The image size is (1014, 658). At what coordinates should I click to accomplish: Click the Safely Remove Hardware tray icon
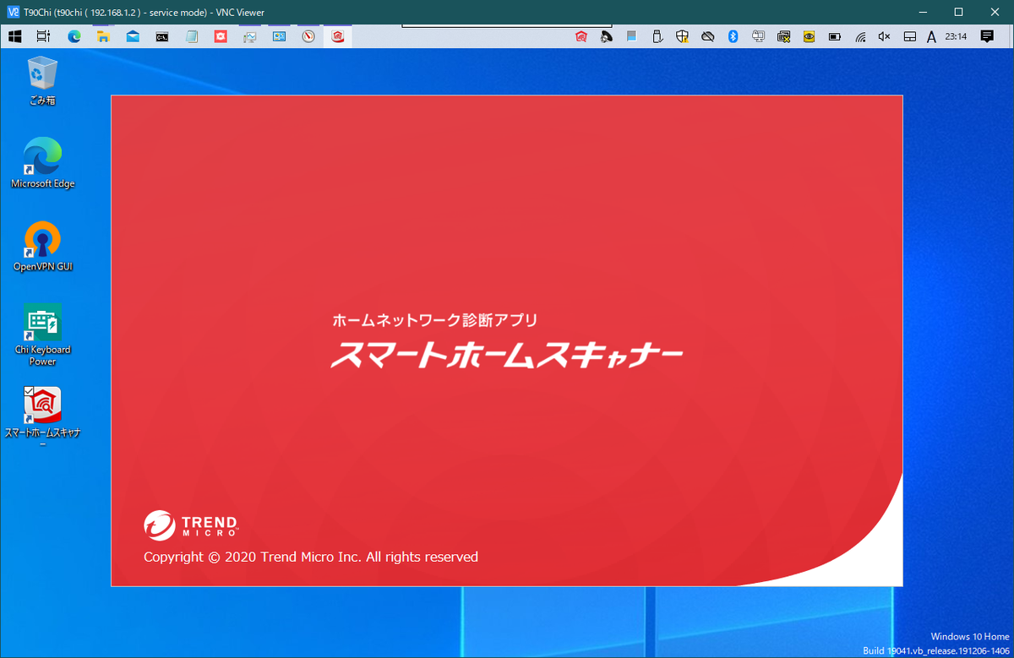tap(657, 36)
